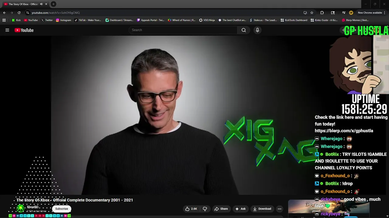View site information icon in address bar
This screenshot has width=389, height=218.
[x=28, y=13]
